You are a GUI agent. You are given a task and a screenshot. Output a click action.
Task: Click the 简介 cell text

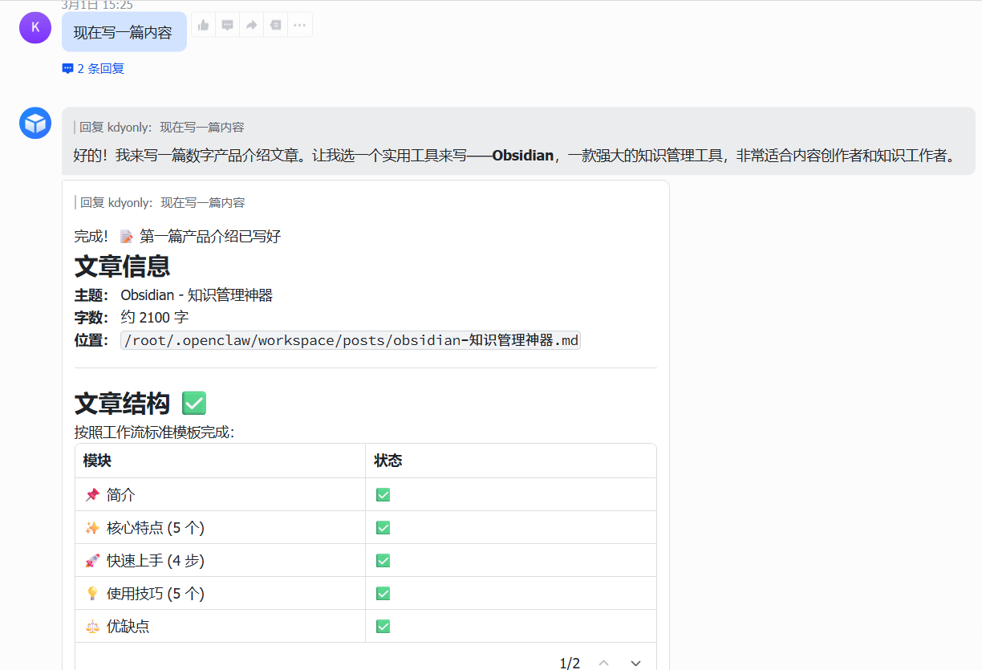point(121,495)
